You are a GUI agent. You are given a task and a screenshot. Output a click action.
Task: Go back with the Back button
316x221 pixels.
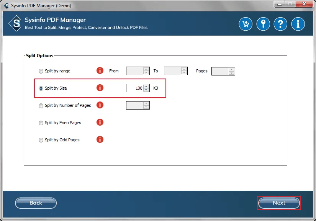click(x=36, y=203)
